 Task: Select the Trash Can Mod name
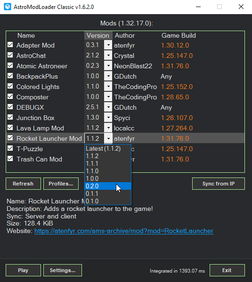(x=39, y=159)
